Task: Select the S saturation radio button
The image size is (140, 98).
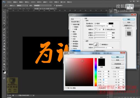Action: (99, 74)
